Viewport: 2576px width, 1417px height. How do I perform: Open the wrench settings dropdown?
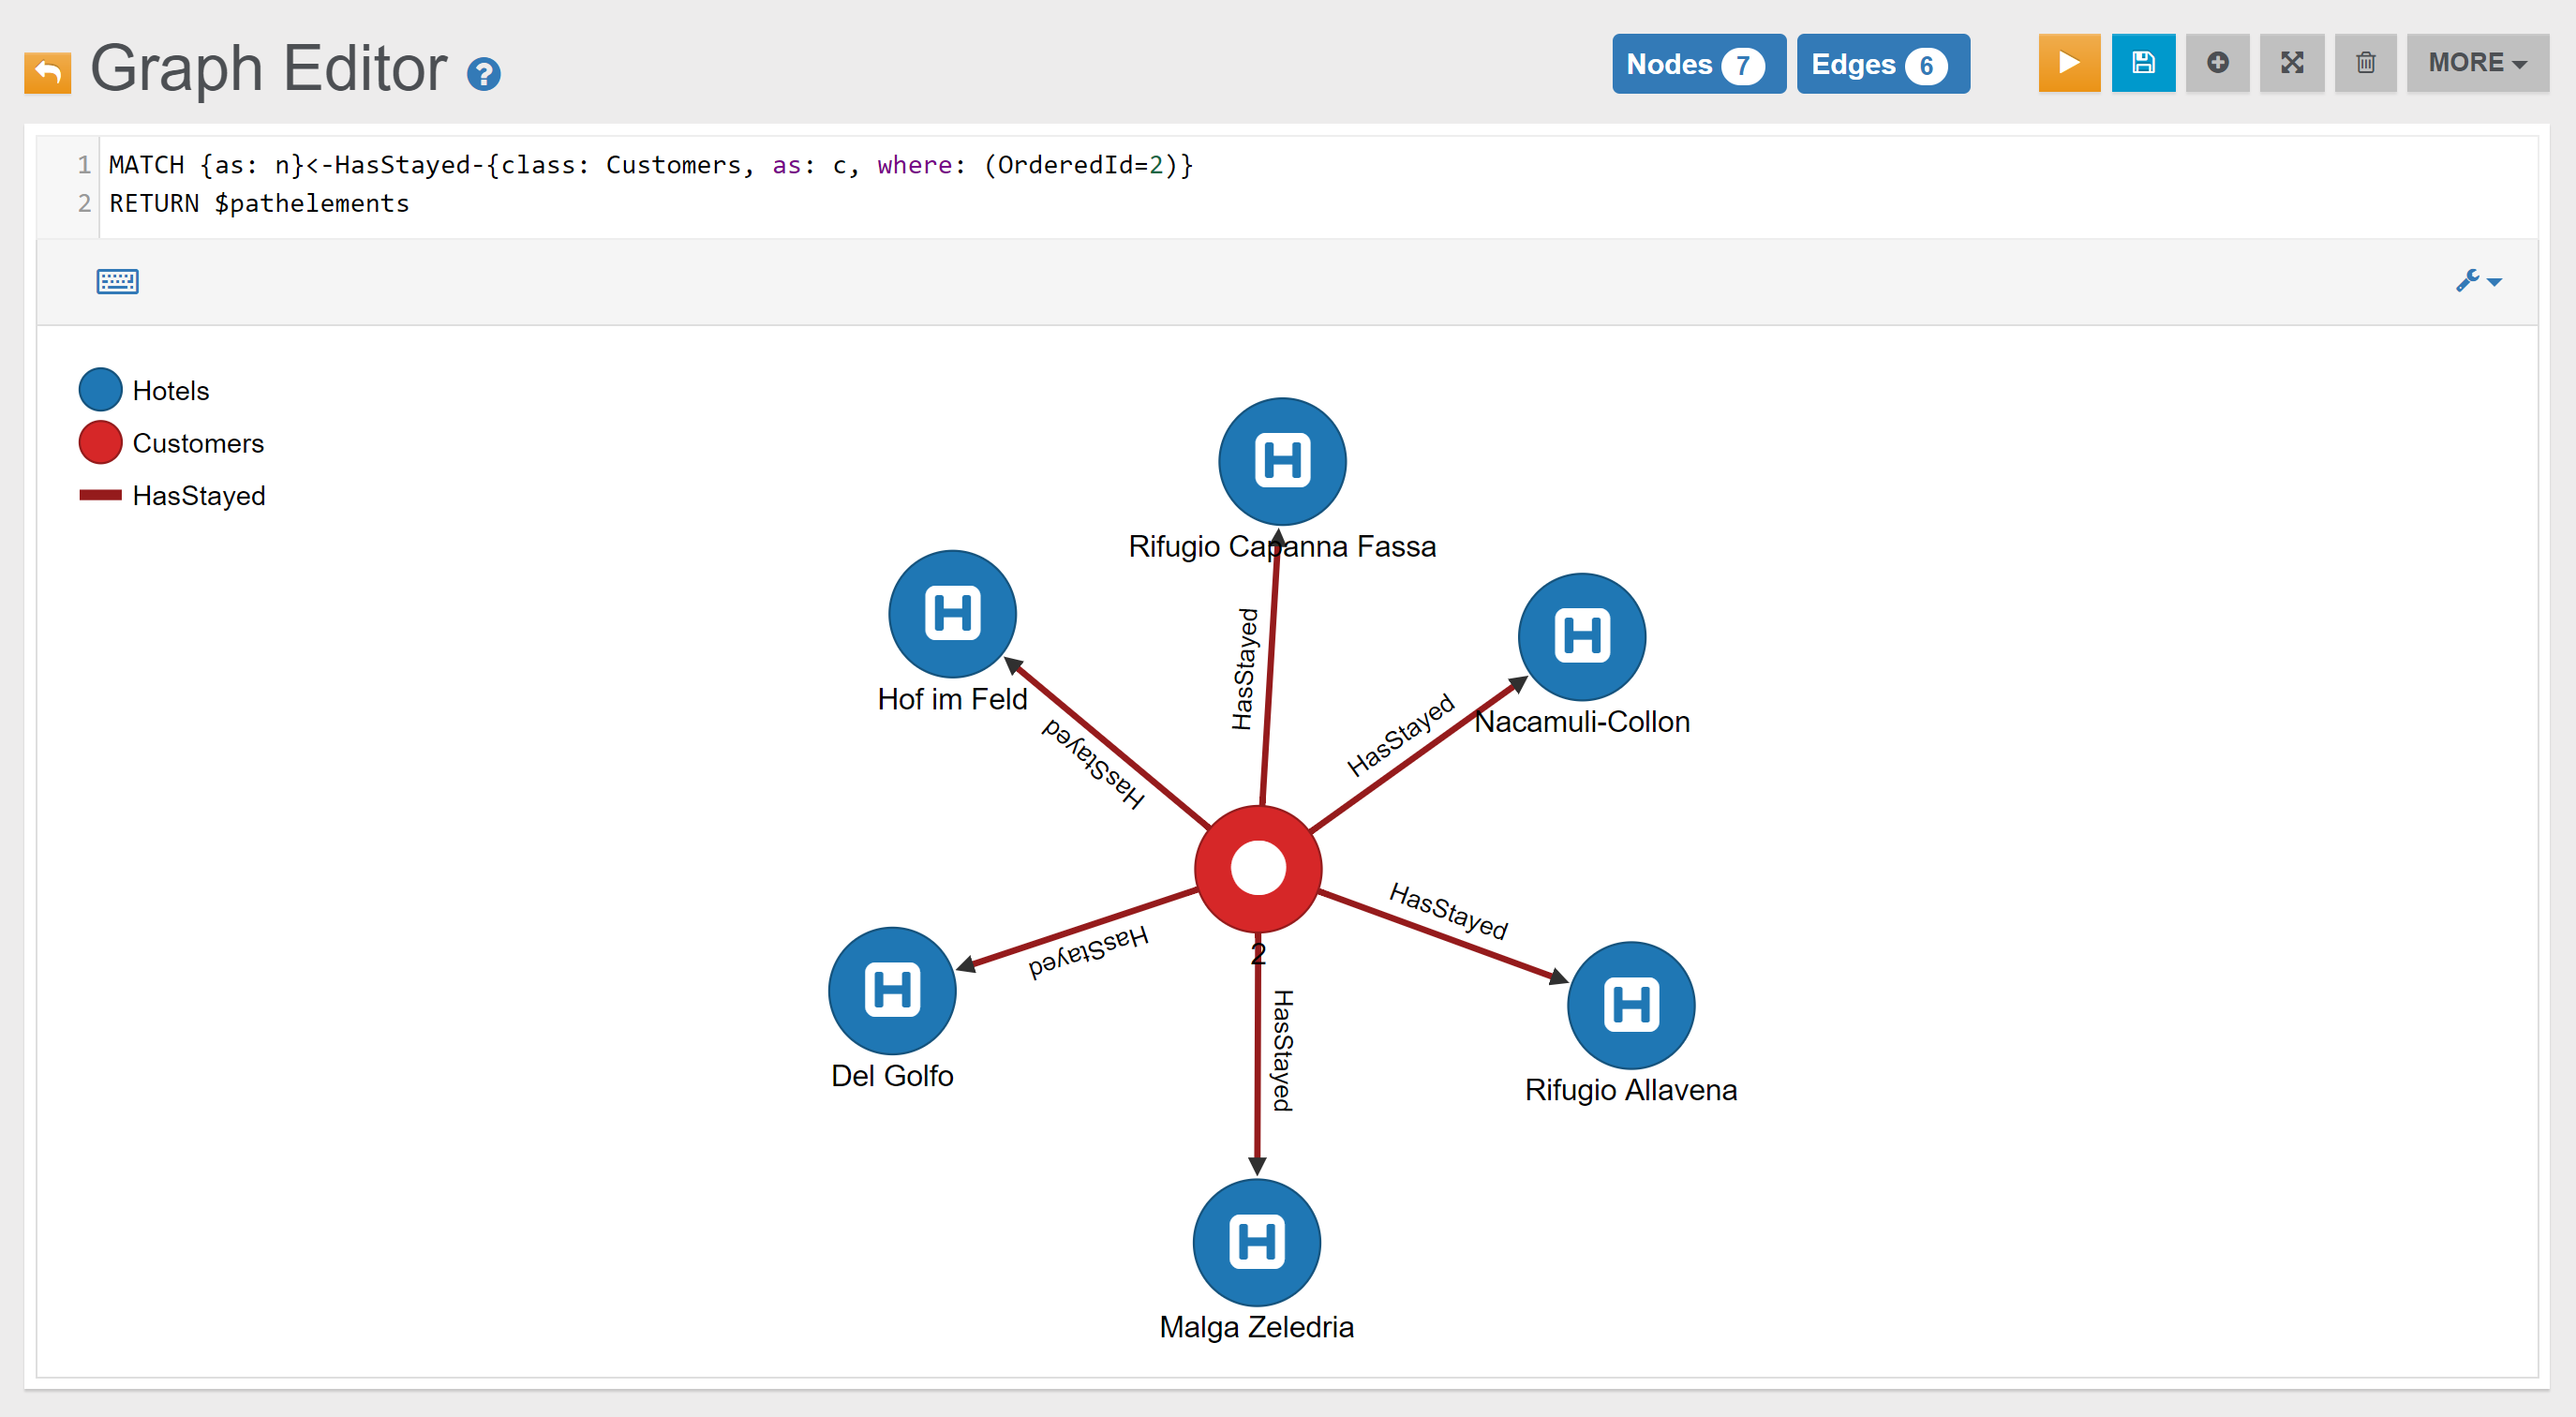pyautogui.click(x=2477, y=281)
